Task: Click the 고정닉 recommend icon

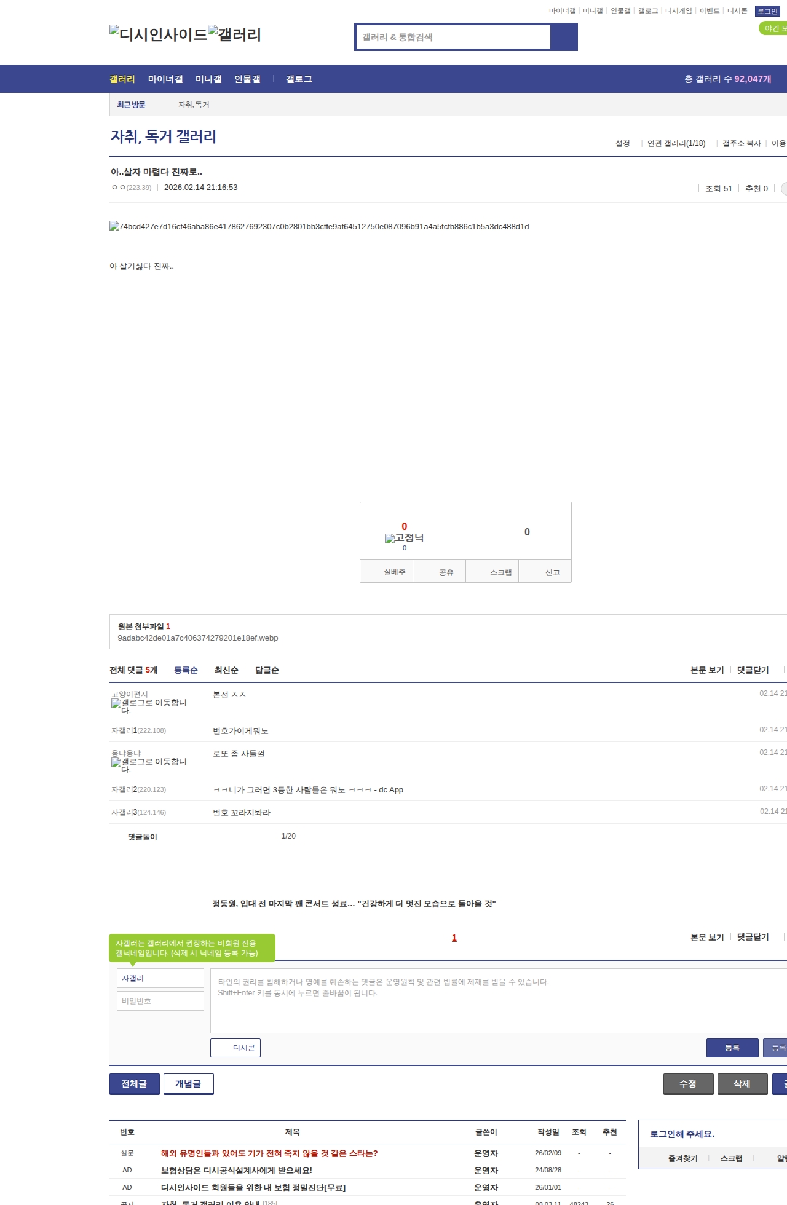Action: 390,539
